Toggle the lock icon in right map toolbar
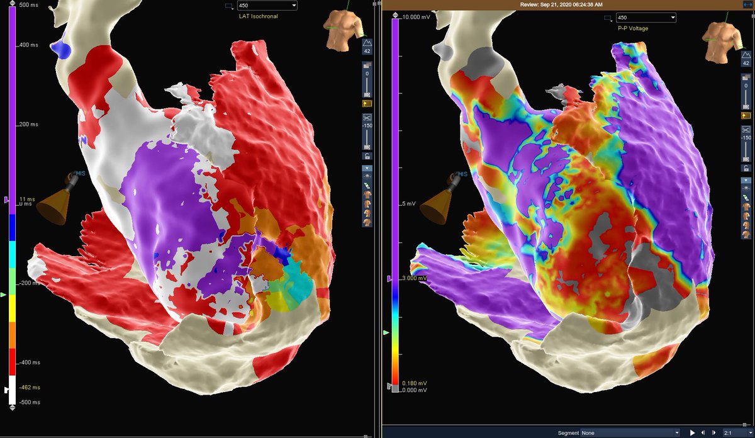 pos(746,168)
